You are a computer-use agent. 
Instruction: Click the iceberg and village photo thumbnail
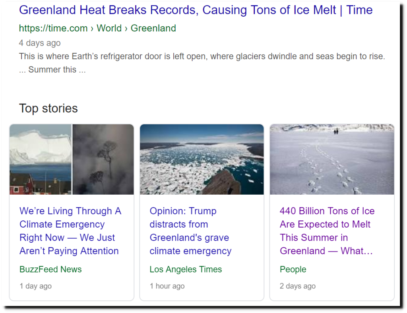41,159
